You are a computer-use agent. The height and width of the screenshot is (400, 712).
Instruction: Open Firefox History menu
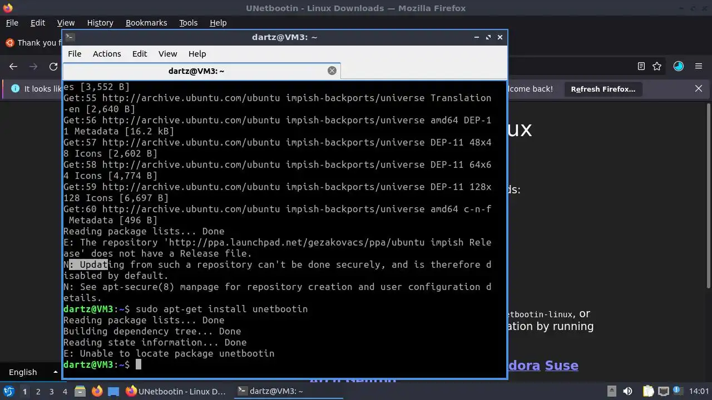click(100, 23)
